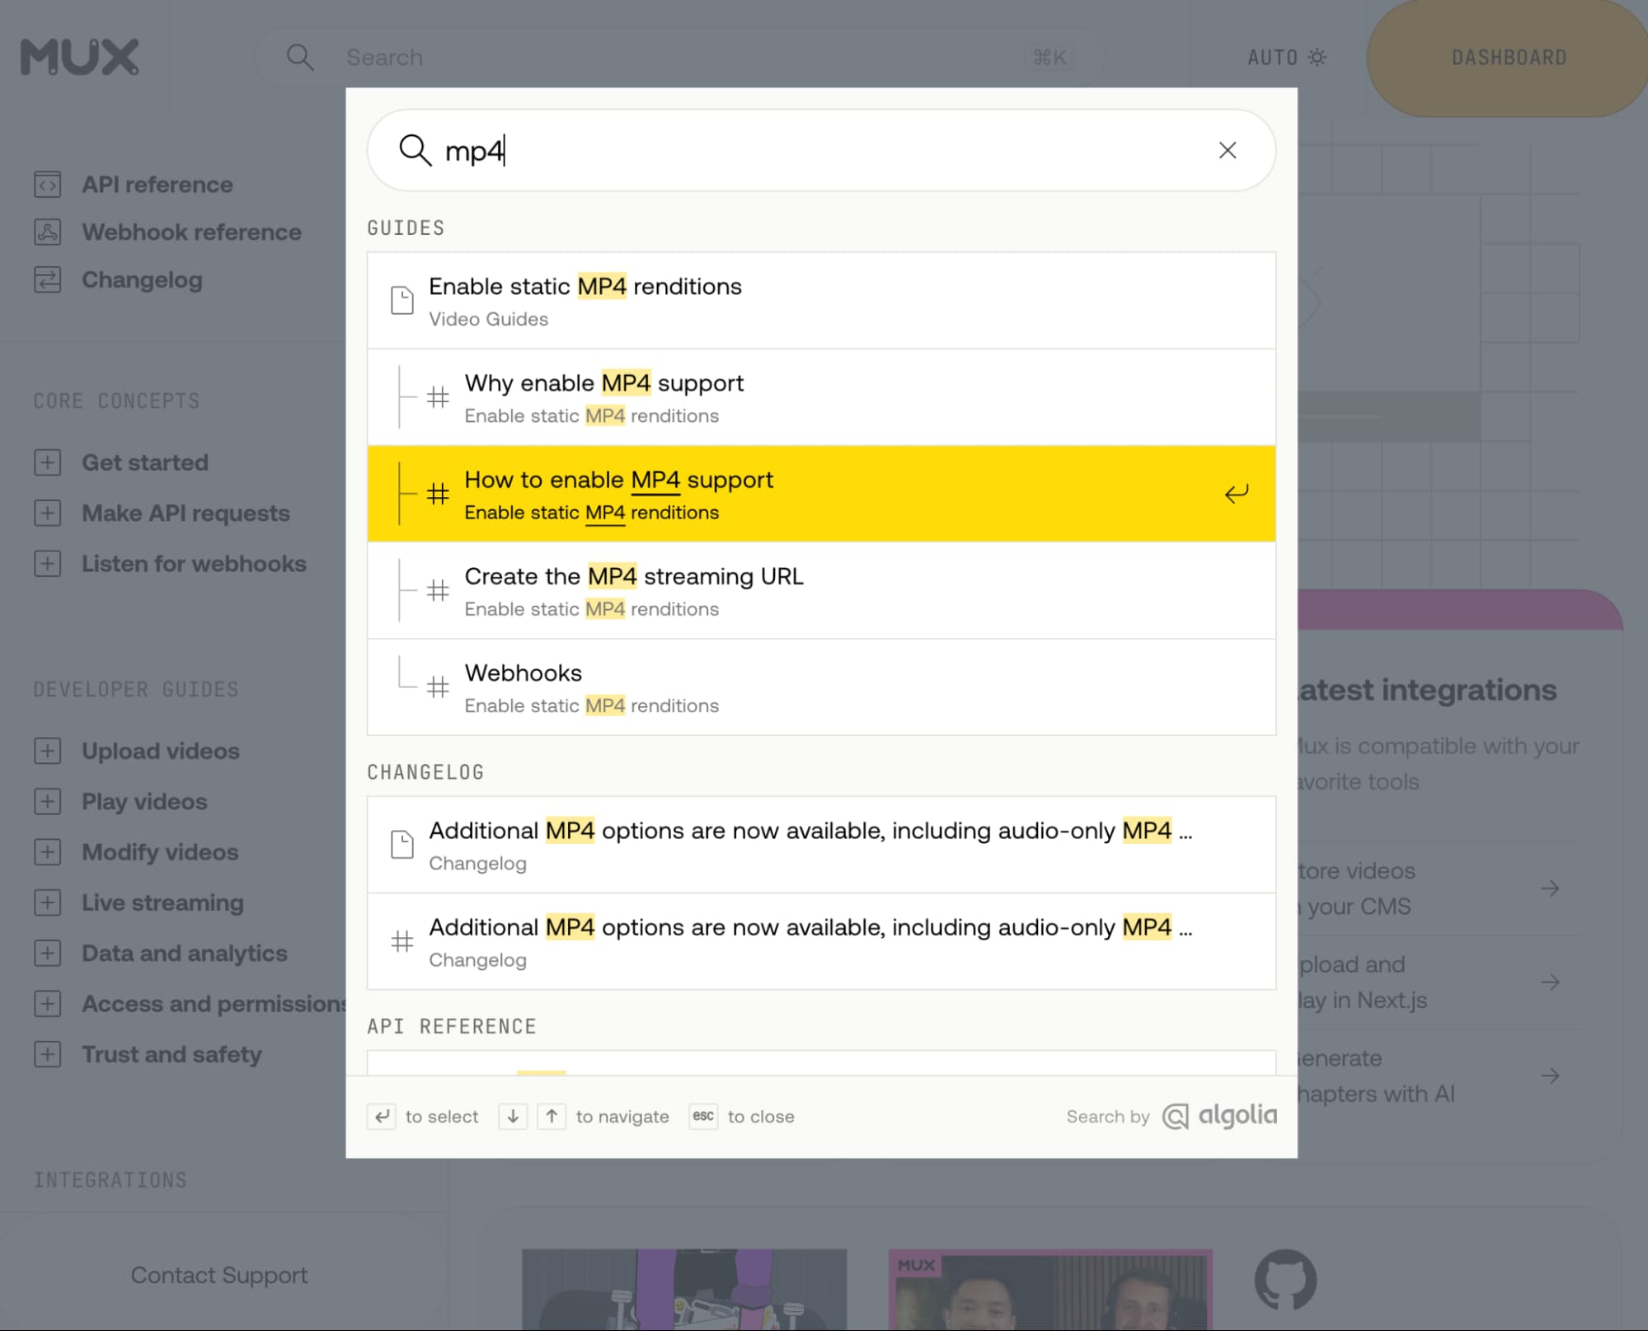Viewport: 1648px width, 1331px height.
Task: Open the Why enable MP4 support result
Action: 821,397
